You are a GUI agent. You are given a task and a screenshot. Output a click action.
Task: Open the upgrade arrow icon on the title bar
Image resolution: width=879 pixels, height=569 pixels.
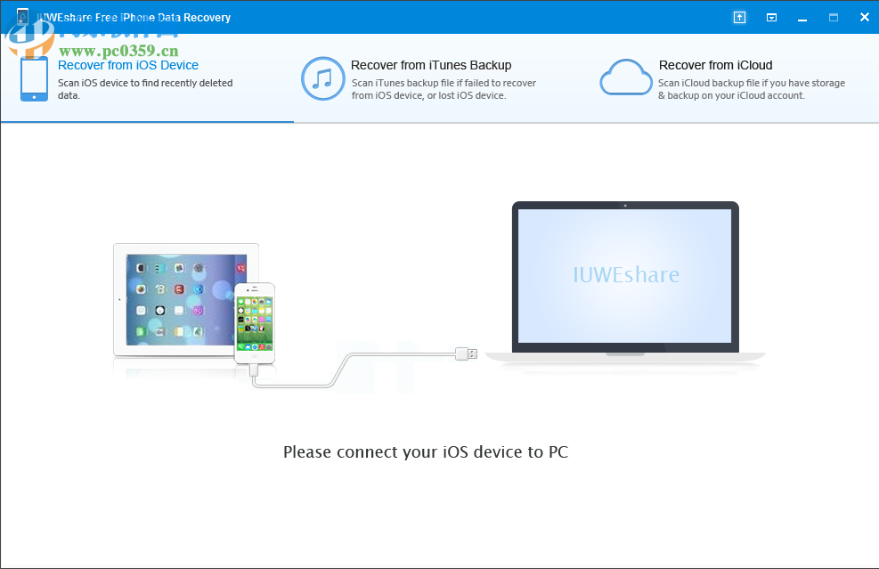pos(739,17)
